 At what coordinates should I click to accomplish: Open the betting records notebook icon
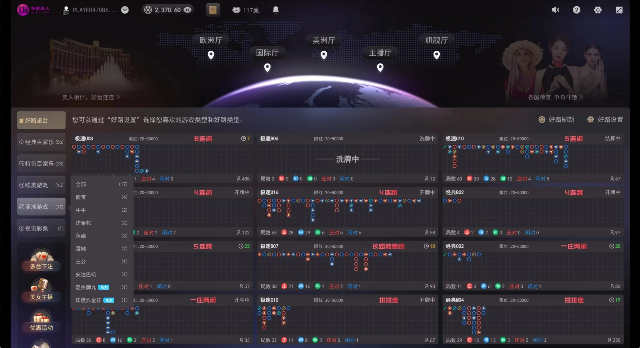pyautogui.click(x=213, y=10)
